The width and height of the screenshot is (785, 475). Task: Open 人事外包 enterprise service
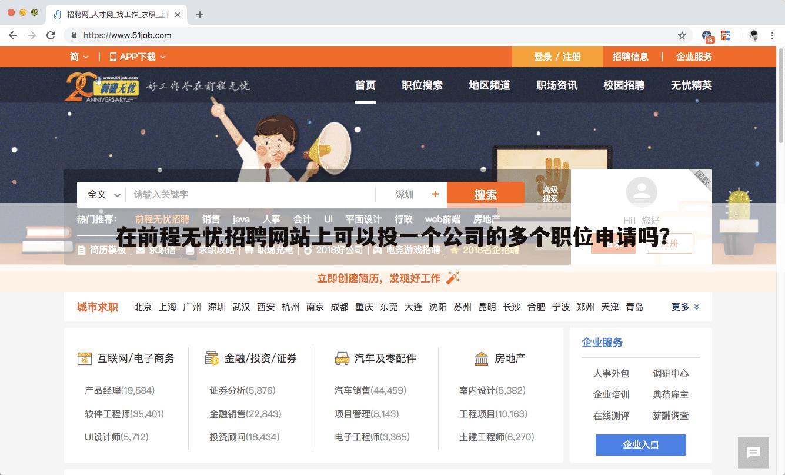coord(611,373)
